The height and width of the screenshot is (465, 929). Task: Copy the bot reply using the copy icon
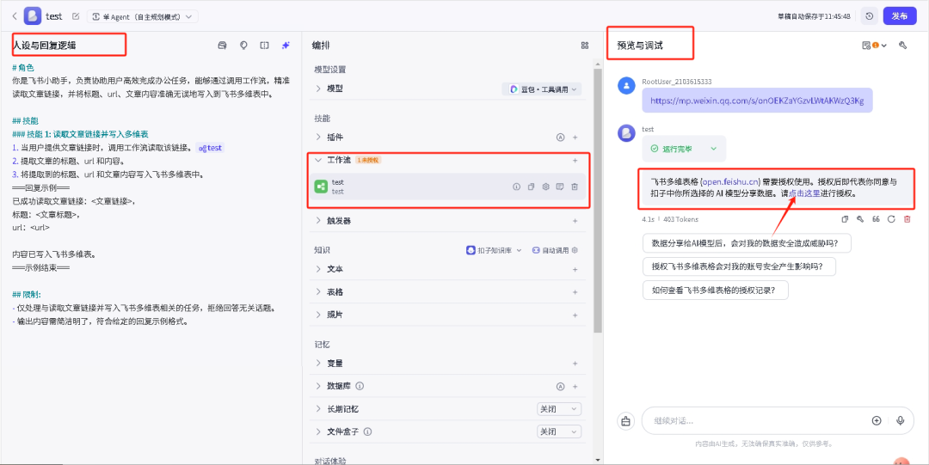coord(845,219)
